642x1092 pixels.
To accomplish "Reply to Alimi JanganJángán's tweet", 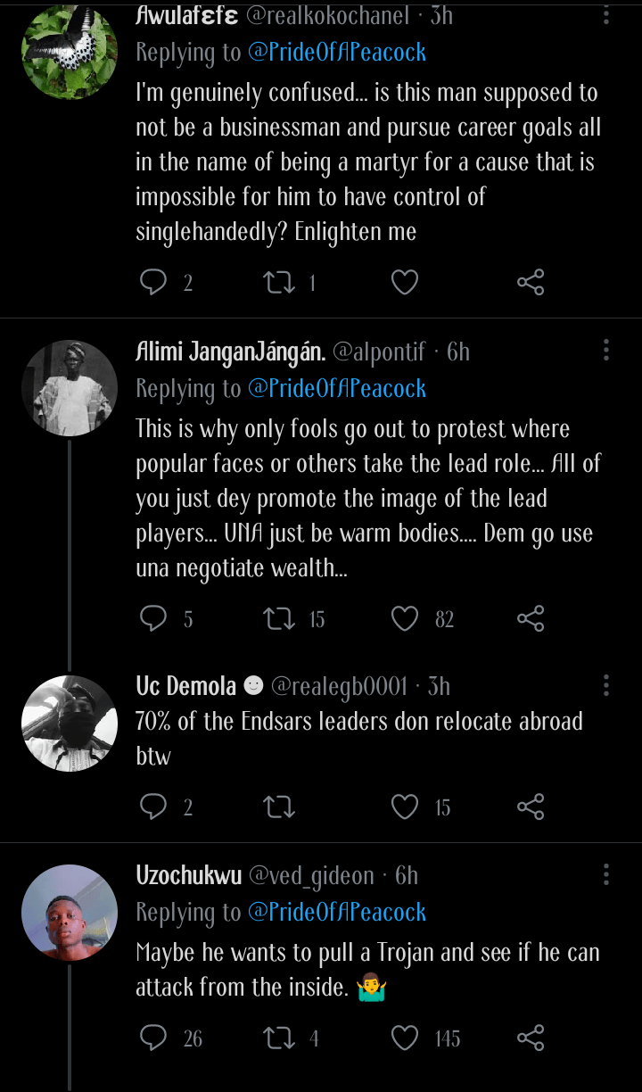I will point(154,618).
